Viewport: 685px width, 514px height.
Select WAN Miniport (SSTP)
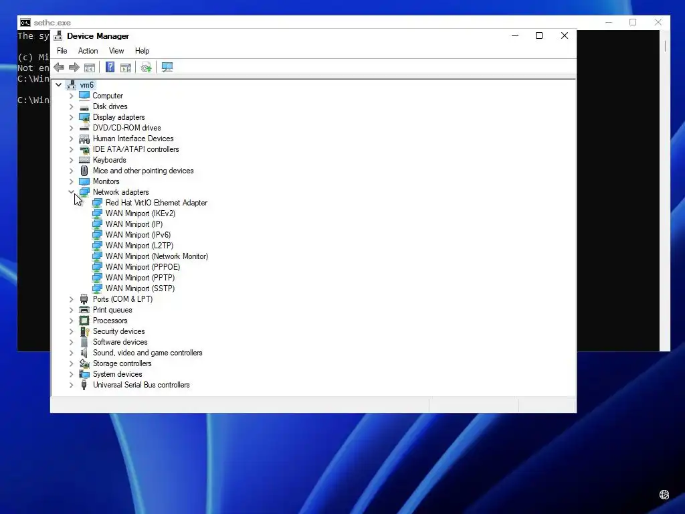click(x=140, y=288)
